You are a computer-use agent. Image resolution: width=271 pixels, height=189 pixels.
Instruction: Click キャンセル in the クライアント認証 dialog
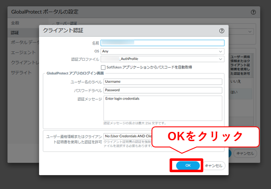(214, 166)
